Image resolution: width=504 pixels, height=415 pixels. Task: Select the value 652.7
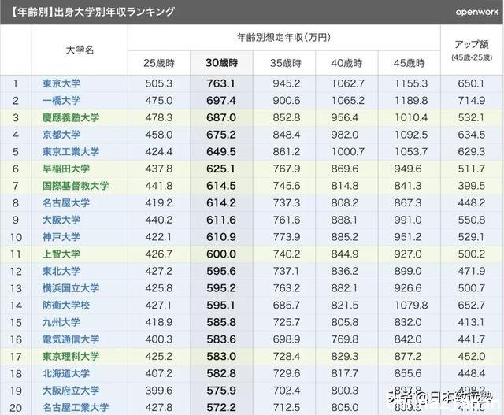(471, 305)
